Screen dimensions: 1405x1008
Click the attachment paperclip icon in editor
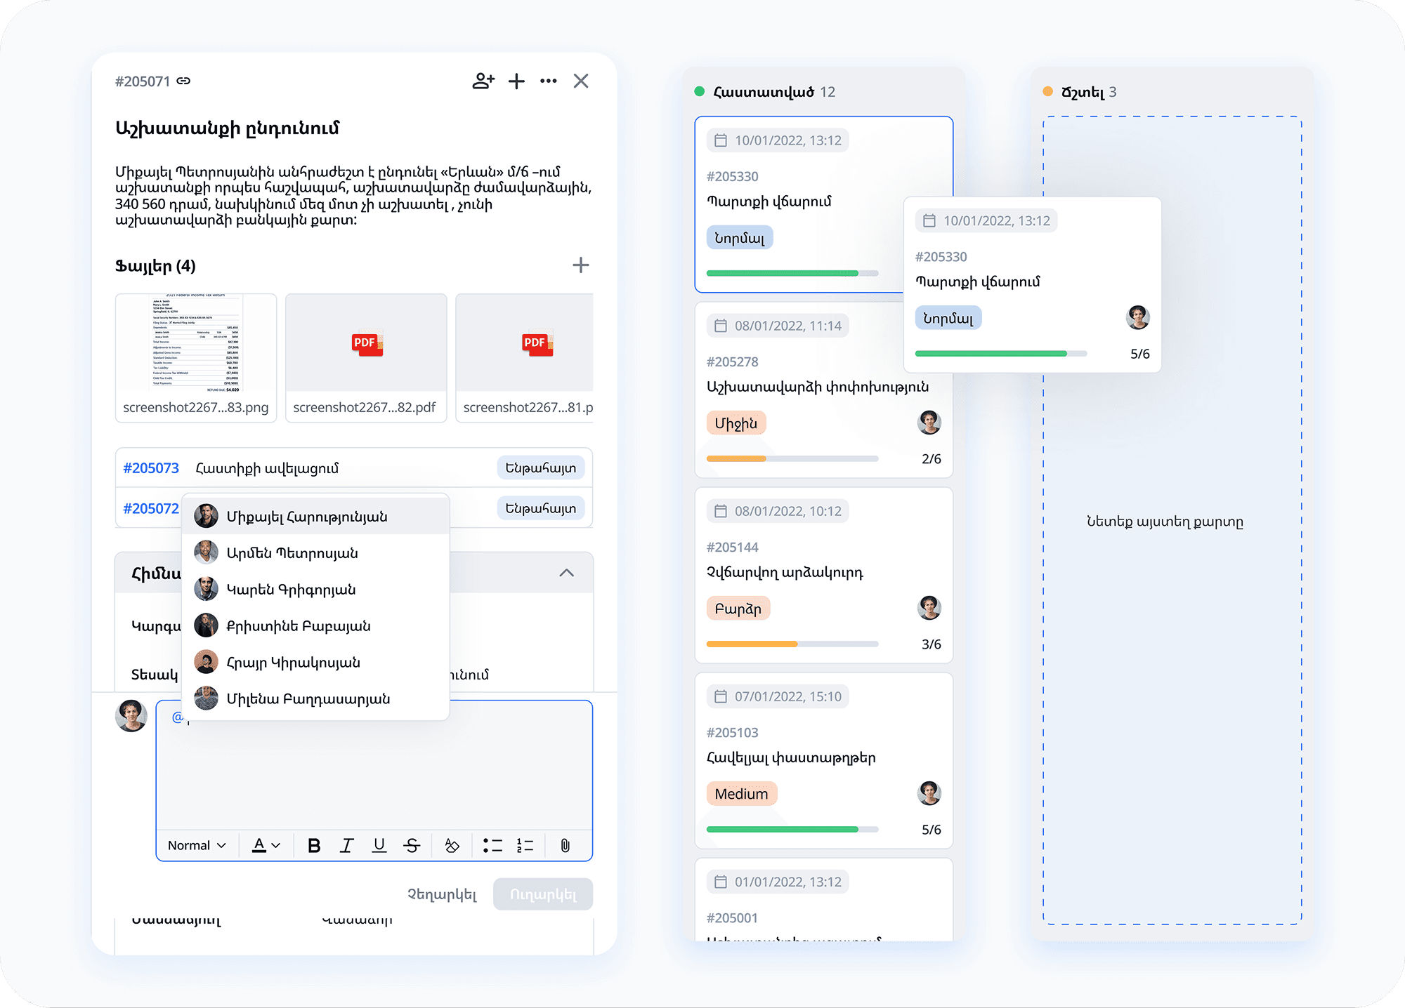565,845
